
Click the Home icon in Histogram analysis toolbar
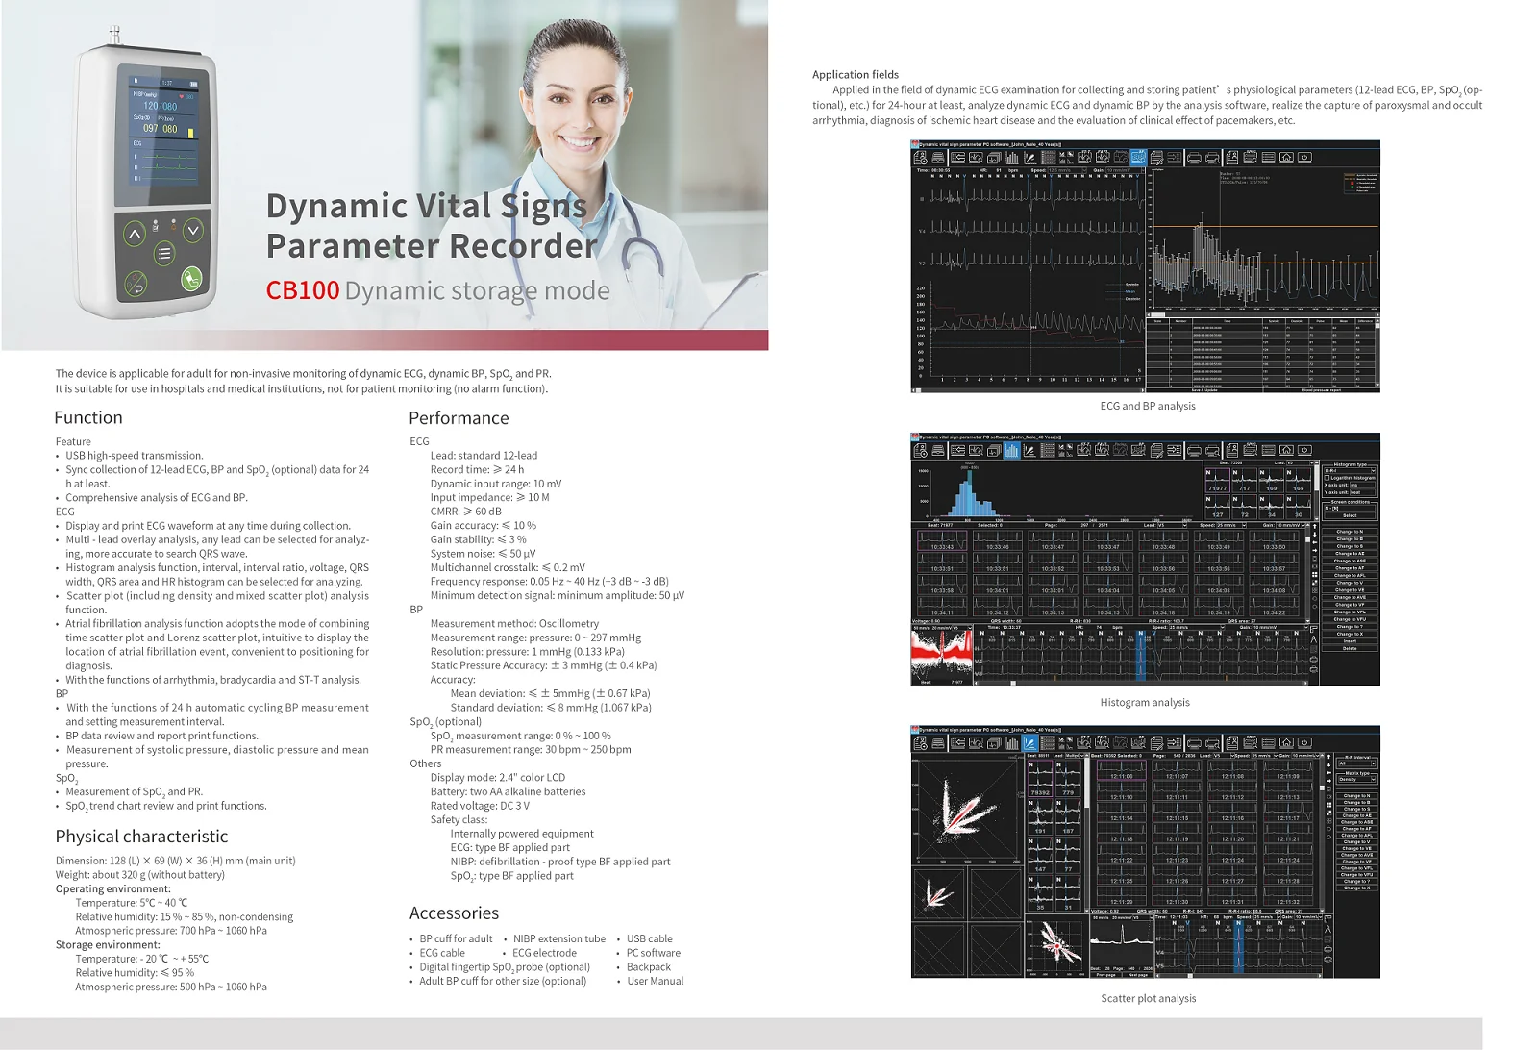coord(1286,450)
